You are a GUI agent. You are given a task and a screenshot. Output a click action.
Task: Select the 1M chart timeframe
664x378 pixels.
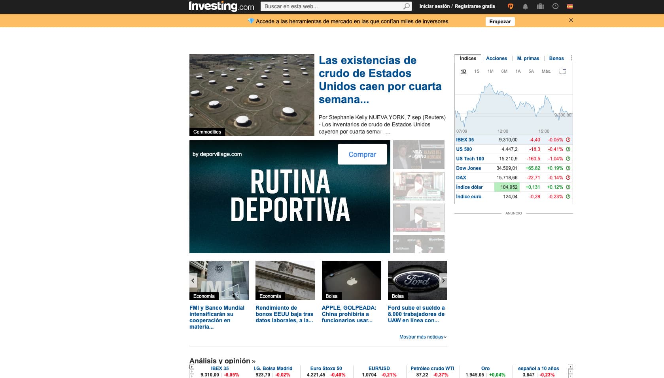(490, 71)
